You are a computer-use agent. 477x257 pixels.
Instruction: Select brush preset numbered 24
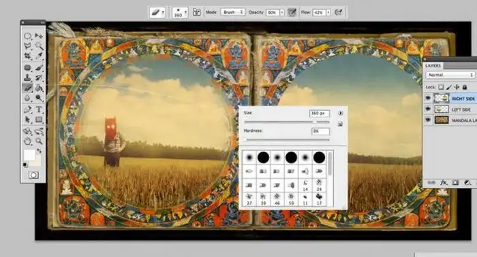[319, 186]
